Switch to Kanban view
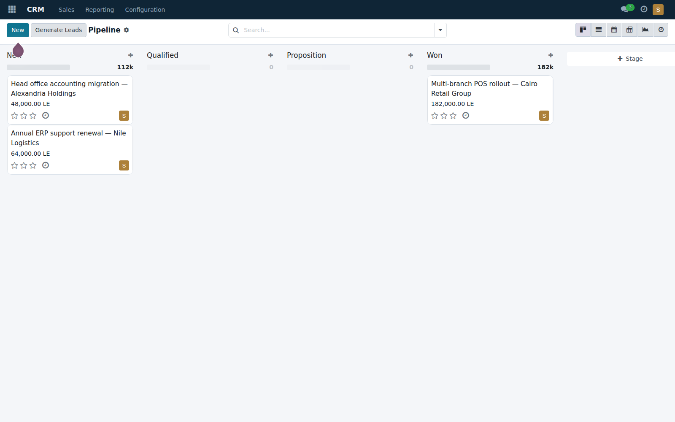 pos(583,30)
